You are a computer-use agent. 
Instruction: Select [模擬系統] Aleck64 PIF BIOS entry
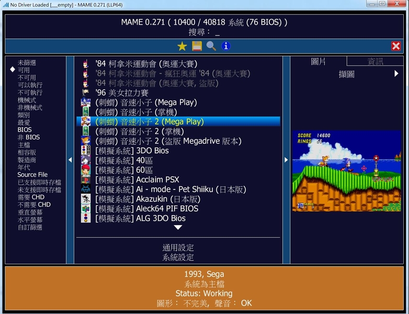[x=178, y=209]
